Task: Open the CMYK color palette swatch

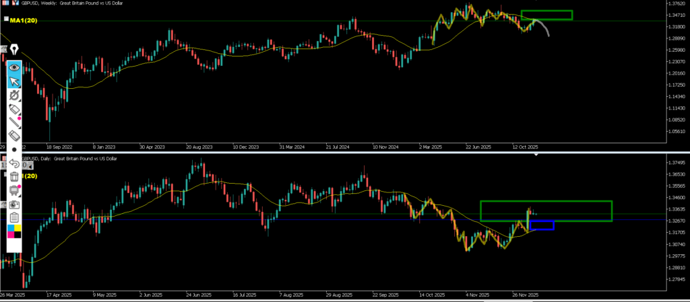Action: pos(14,232)
